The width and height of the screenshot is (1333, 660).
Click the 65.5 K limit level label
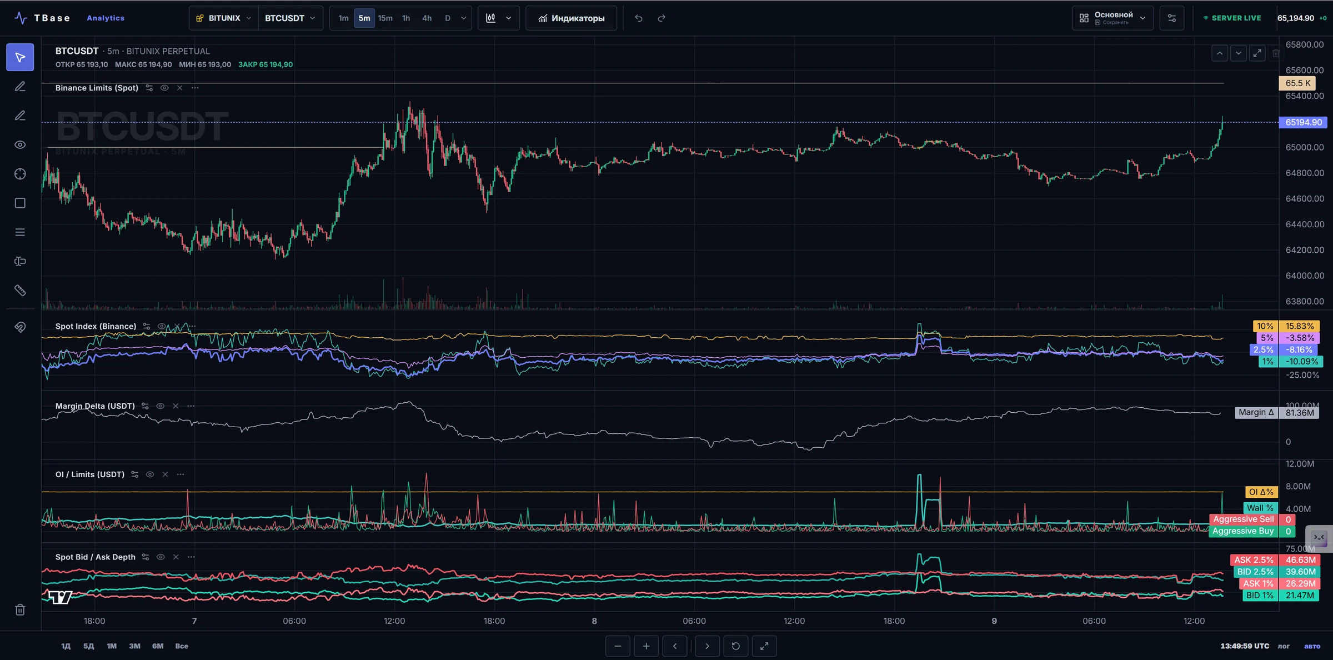pos(1297,83)
